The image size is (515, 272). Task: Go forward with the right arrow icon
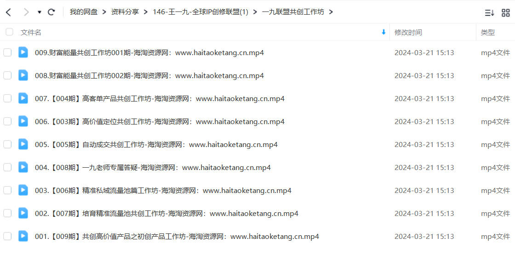26,12
